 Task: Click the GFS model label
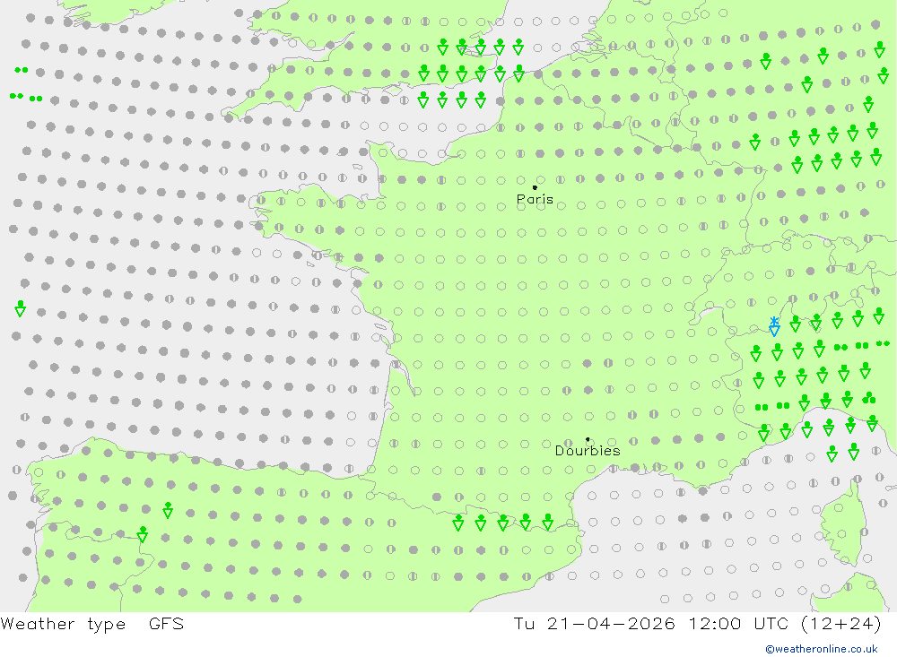[167, 623]
